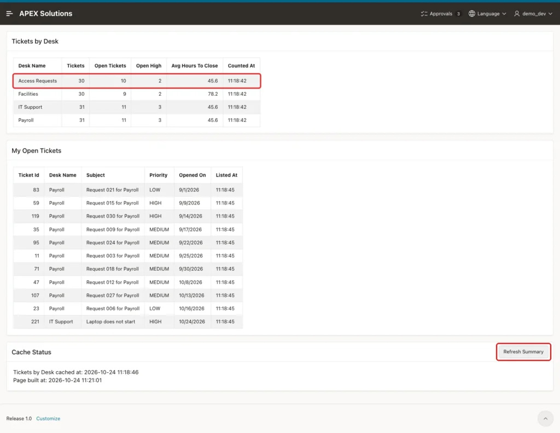Click Request 018 for Payroll subject
This screenshot has width=560, height=433.
tap(112, 269)
